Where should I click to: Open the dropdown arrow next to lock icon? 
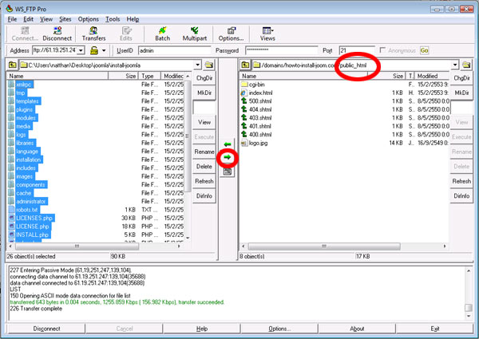tap(104, 50)
